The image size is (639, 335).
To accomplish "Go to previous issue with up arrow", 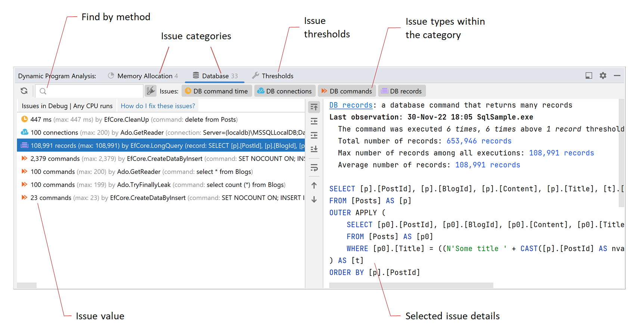I will point(314,185).
